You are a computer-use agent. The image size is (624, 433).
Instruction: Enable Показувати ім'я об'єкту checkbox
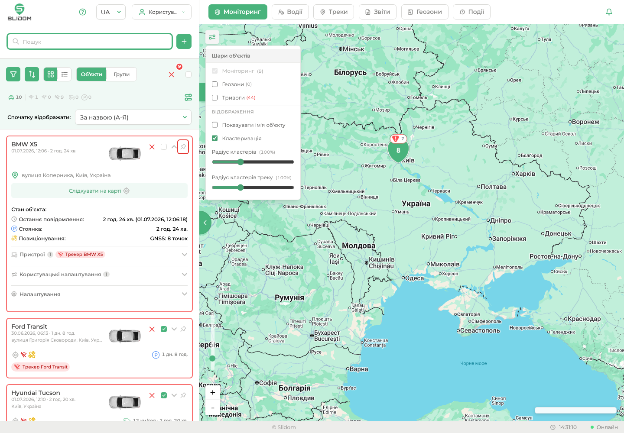(x=214, y=125)
